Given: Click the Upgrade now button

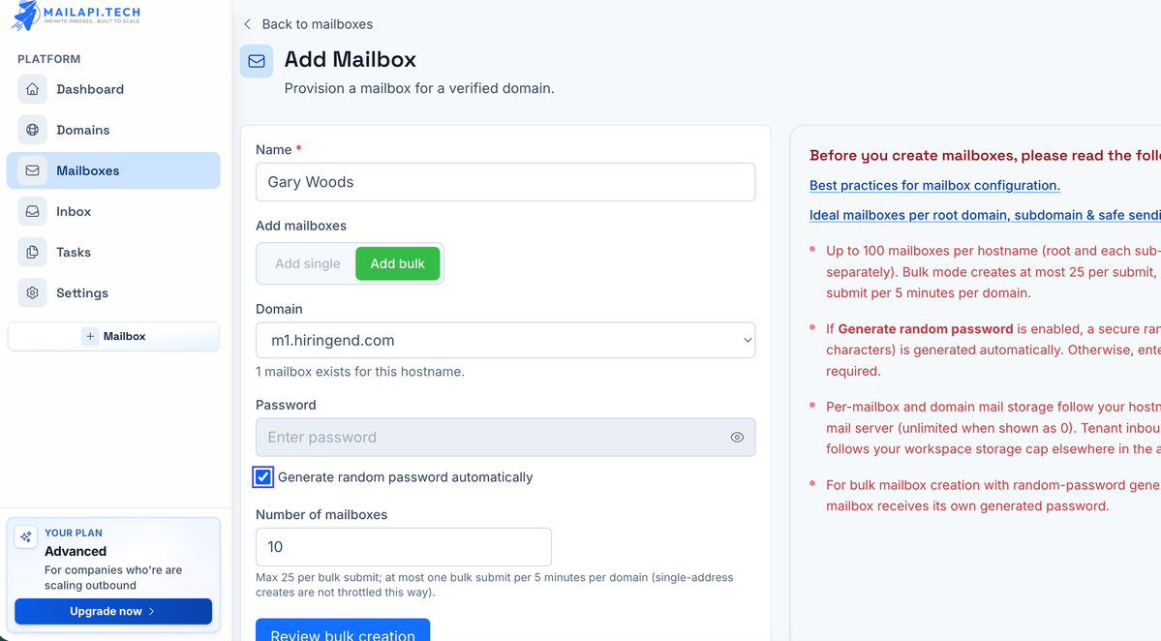Looking at the screenshot, I should click(113, 611).
